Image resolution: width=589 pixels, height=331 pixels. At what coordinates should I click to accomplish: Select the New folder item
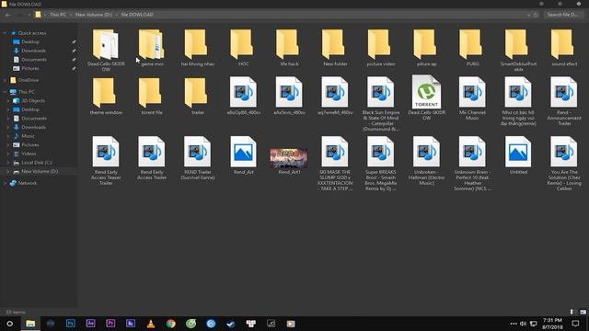click(x=335, y=48)
